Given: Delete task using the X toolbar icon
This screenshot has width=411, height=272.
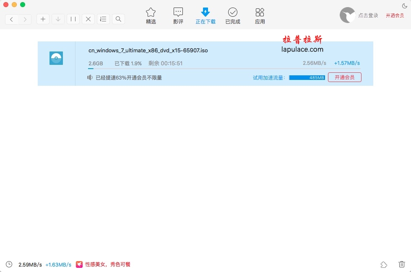Looking at the screenshot, I should (88, 19).
